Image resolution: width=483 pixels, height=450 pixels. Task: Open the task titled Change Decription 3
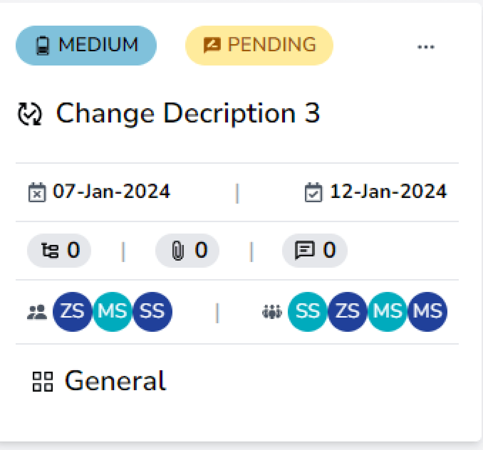pos(189,113)
